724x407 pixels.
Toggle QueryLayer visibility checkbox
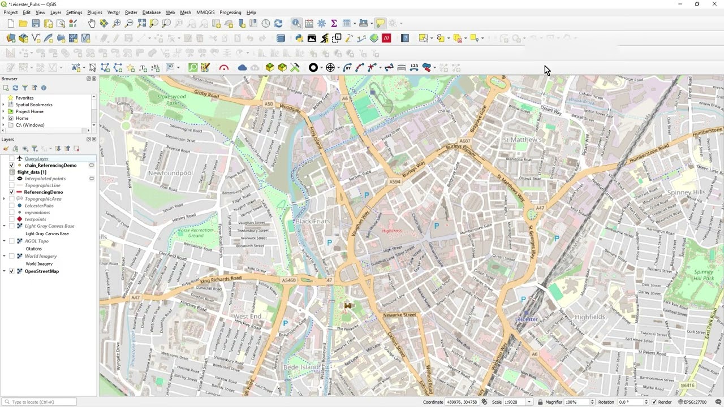[x=12, y=158]
